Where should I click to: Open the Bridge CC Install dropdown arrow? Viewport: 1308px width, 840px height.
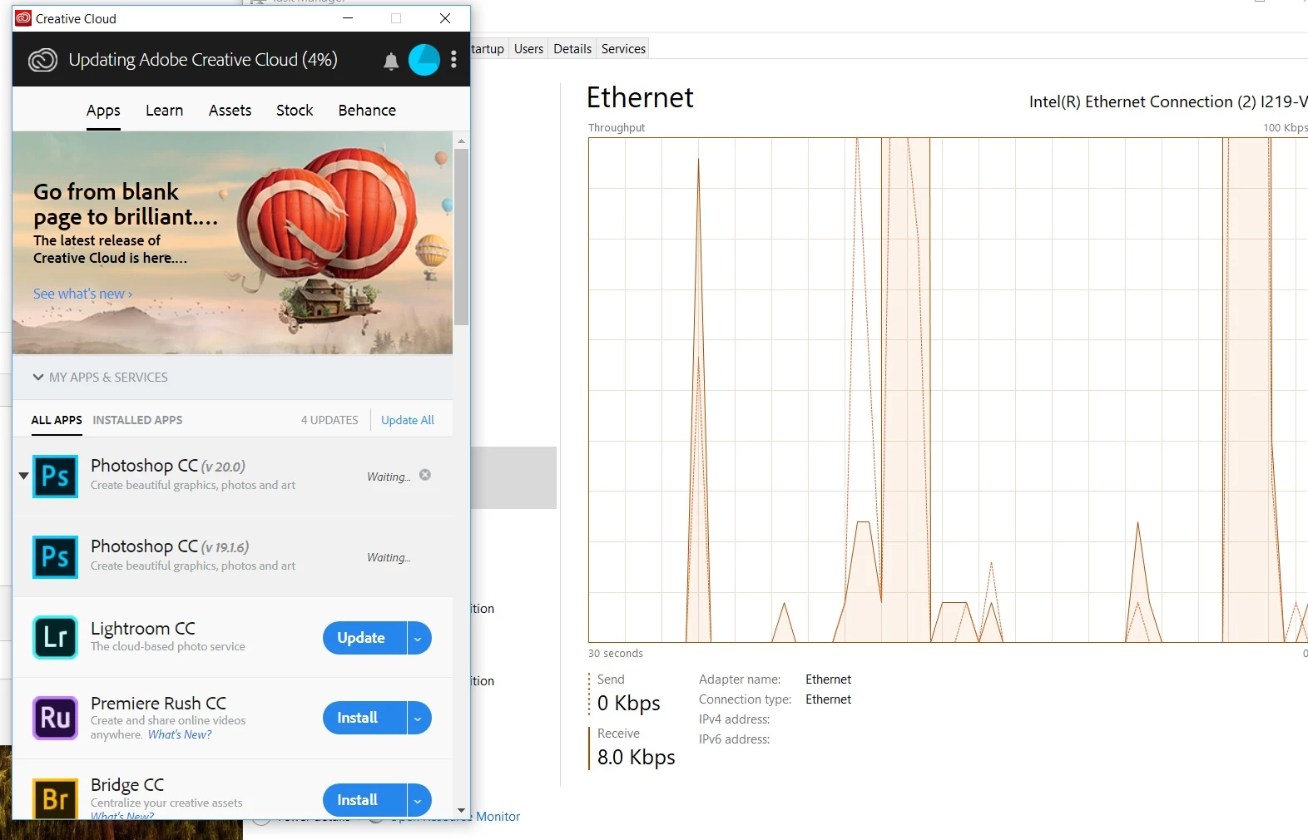[419, 800]
